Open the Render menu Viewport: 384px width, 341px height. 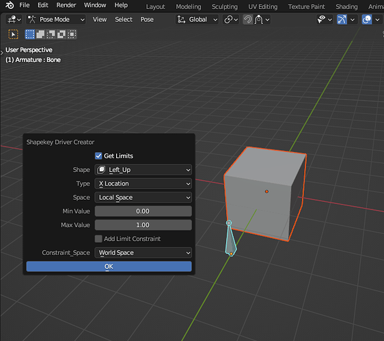(x=66, y=5)
